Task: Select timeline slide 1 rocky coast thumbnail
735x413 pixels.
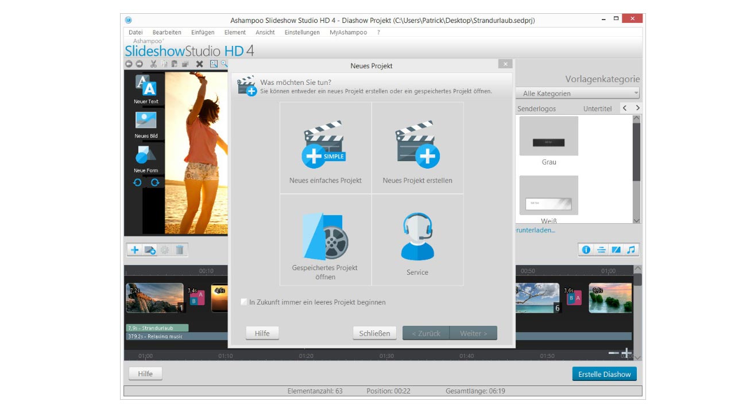Action: coord(155,298)
